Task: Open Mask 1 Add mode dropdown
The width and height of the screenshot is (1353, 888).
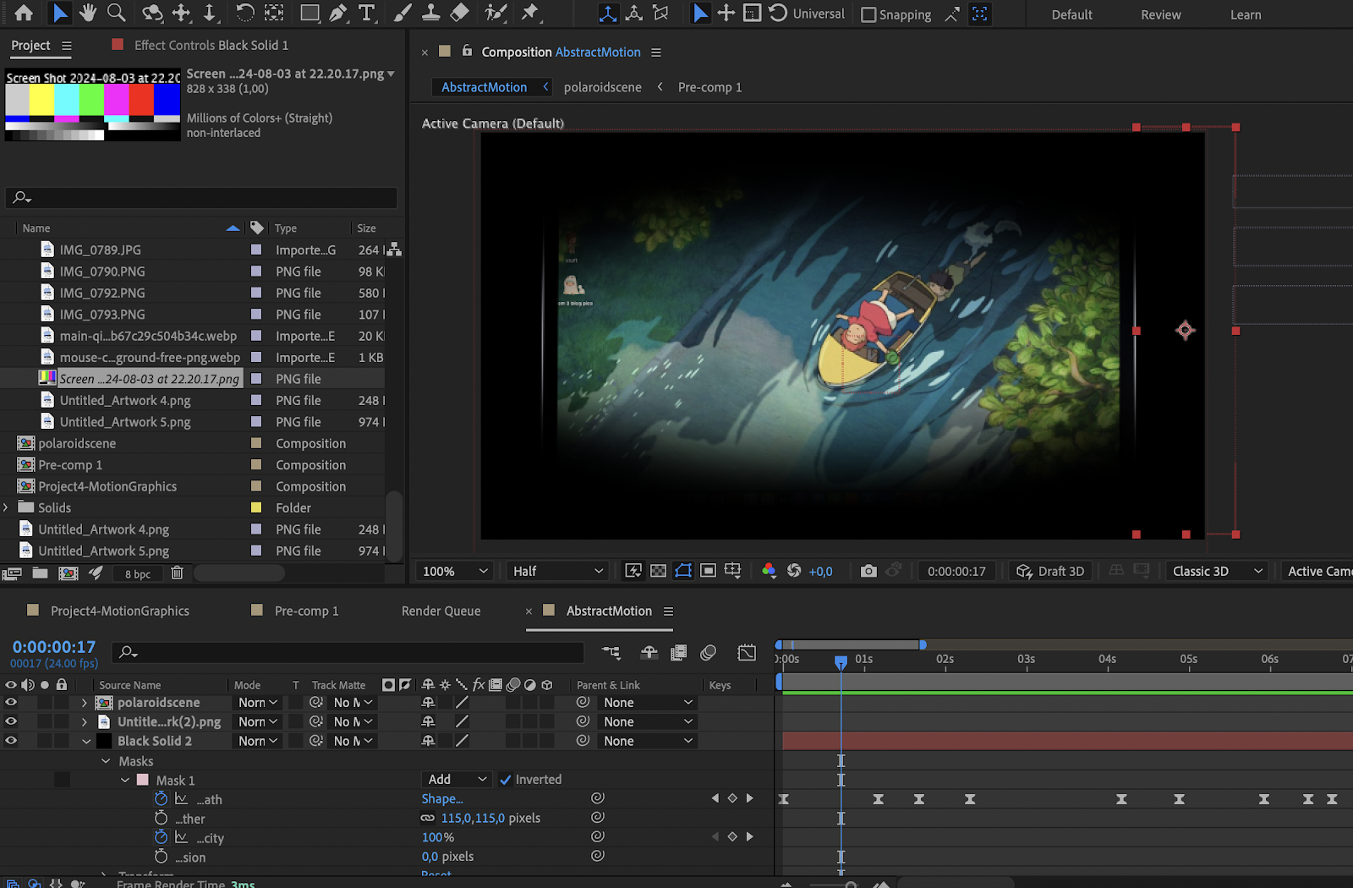Action: (x=457, y=780)
